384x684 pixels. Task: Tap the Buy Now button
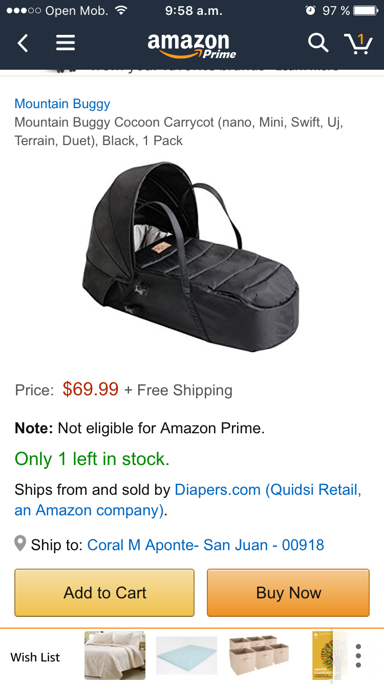click(x=288, y=593)
